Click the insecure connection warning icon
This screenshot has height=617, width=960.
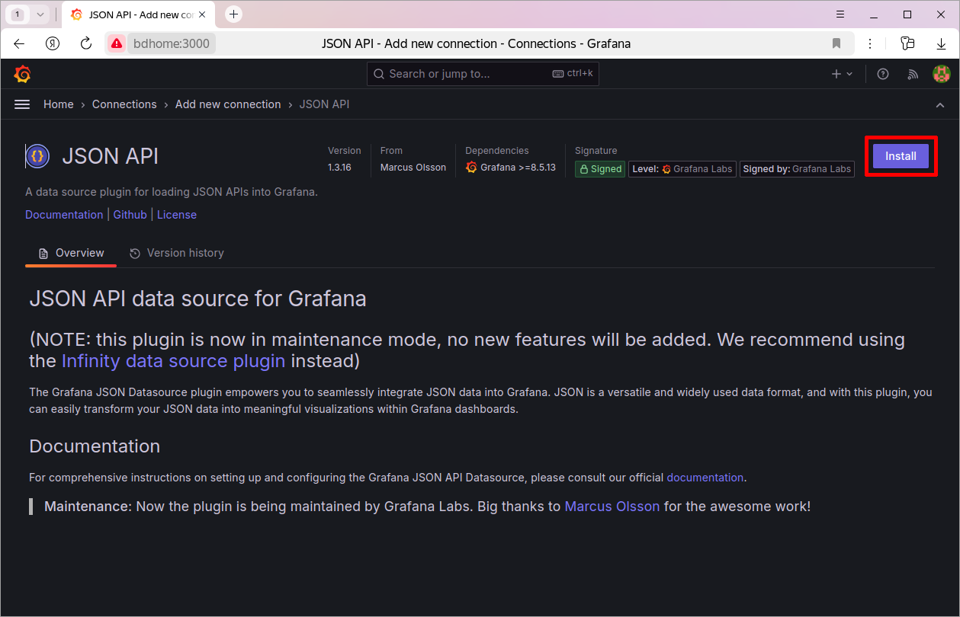click(116, 43)
